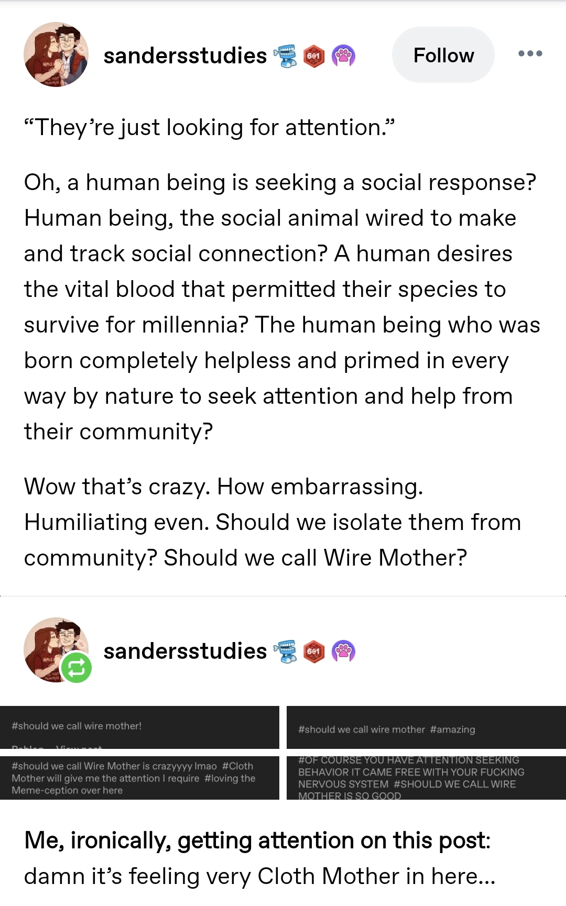Tap the bold 'Me, ironically, getting attention' text
566x906 pixels.
pos(257,840)
